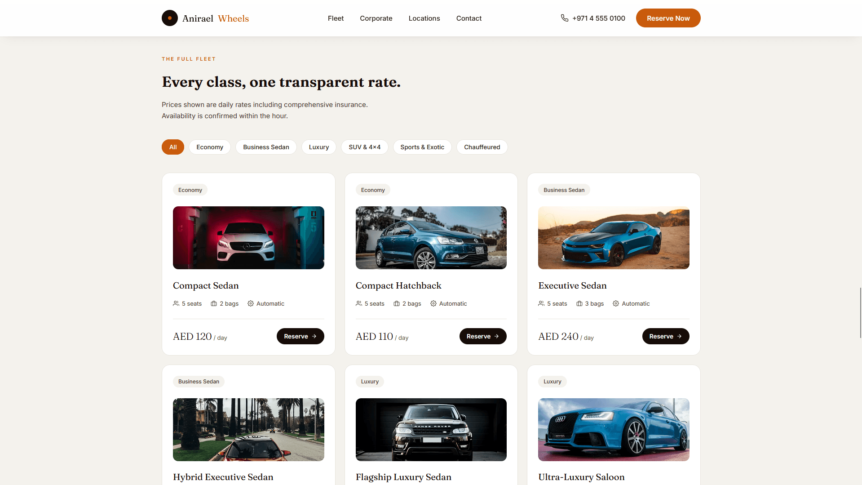Open Flagship Luxury Sedan photo
Screen dimensions: 862x485
click(x=431, y=430)
